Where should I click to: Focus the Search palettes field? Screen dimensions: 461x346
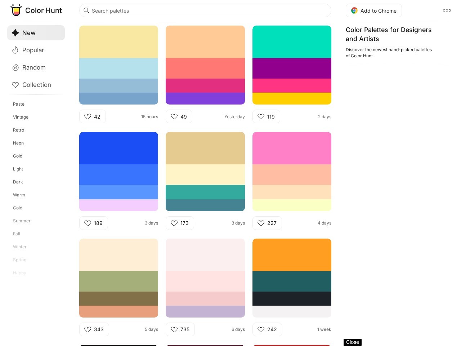[205, 10]
